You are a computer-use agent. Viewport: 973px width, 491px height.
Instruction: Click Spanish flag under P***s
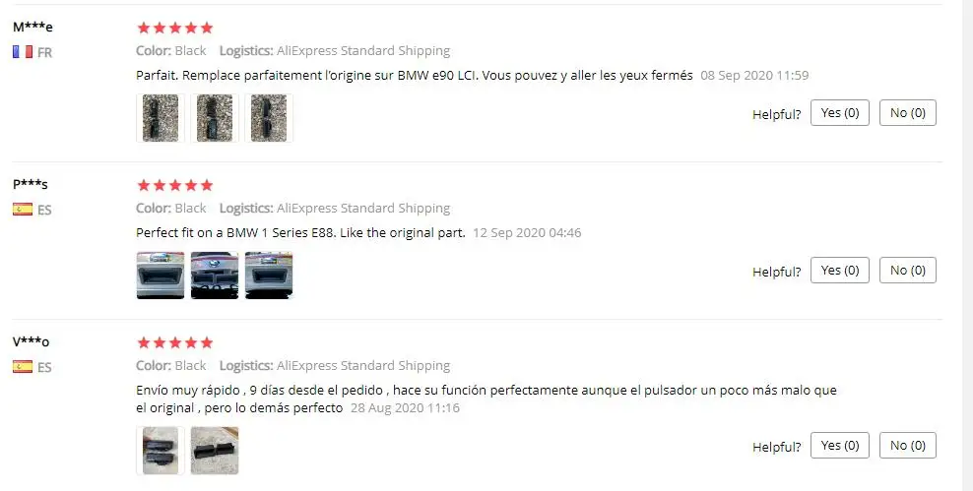click(23, 210)
